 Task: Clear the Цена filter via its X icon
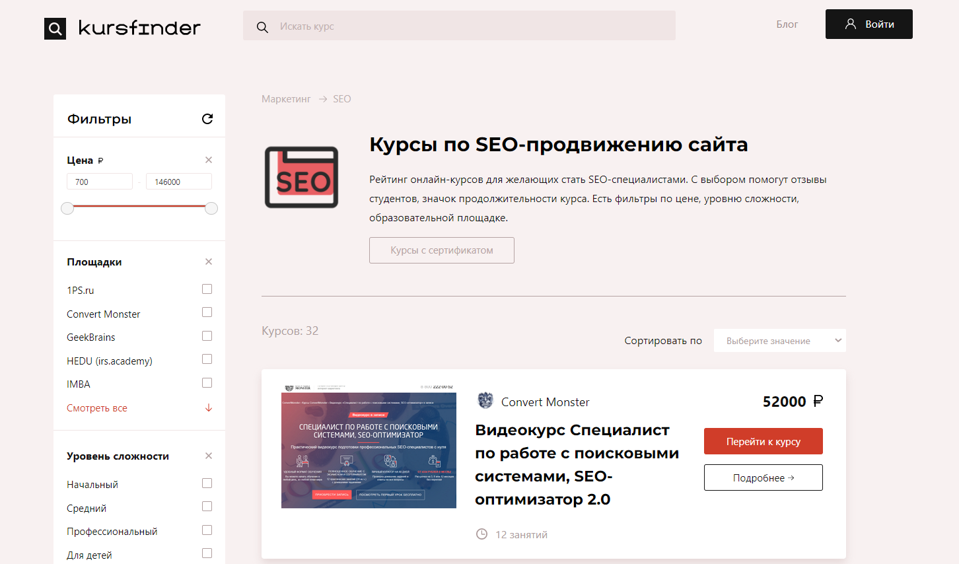tap(208, 160)
